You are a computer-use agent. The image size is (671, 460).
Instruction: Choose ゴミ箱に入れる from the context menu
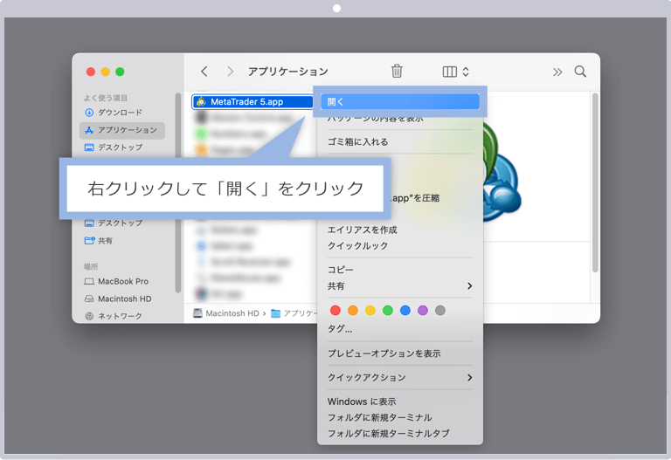[x=357, y=142]
